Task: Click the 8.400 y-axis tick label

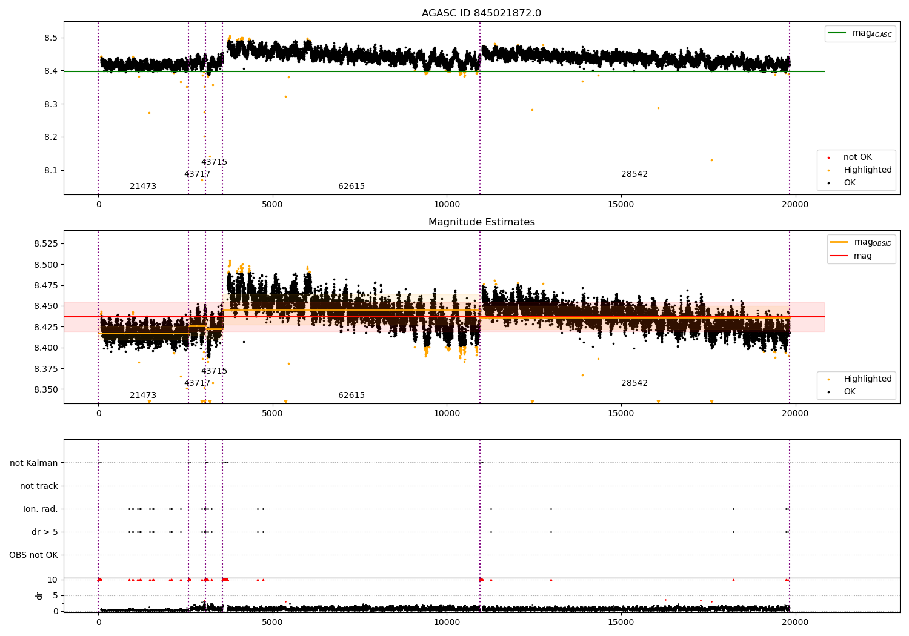Action: 46,348
